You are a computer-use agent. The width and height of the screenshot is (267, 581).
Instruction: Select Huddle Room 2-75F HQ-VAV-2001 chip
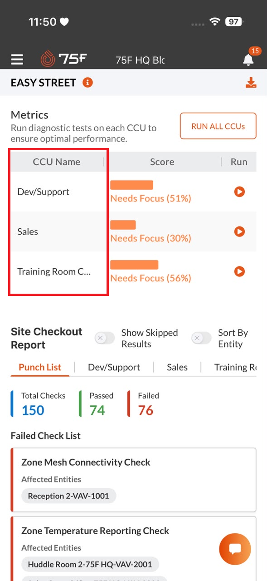(x=90, y=565)
